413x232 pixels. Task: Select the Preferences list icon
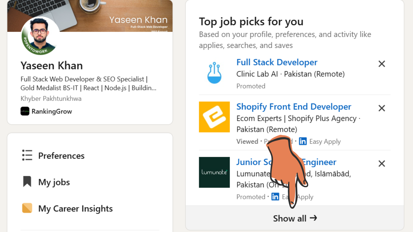(x=27, y=155)
